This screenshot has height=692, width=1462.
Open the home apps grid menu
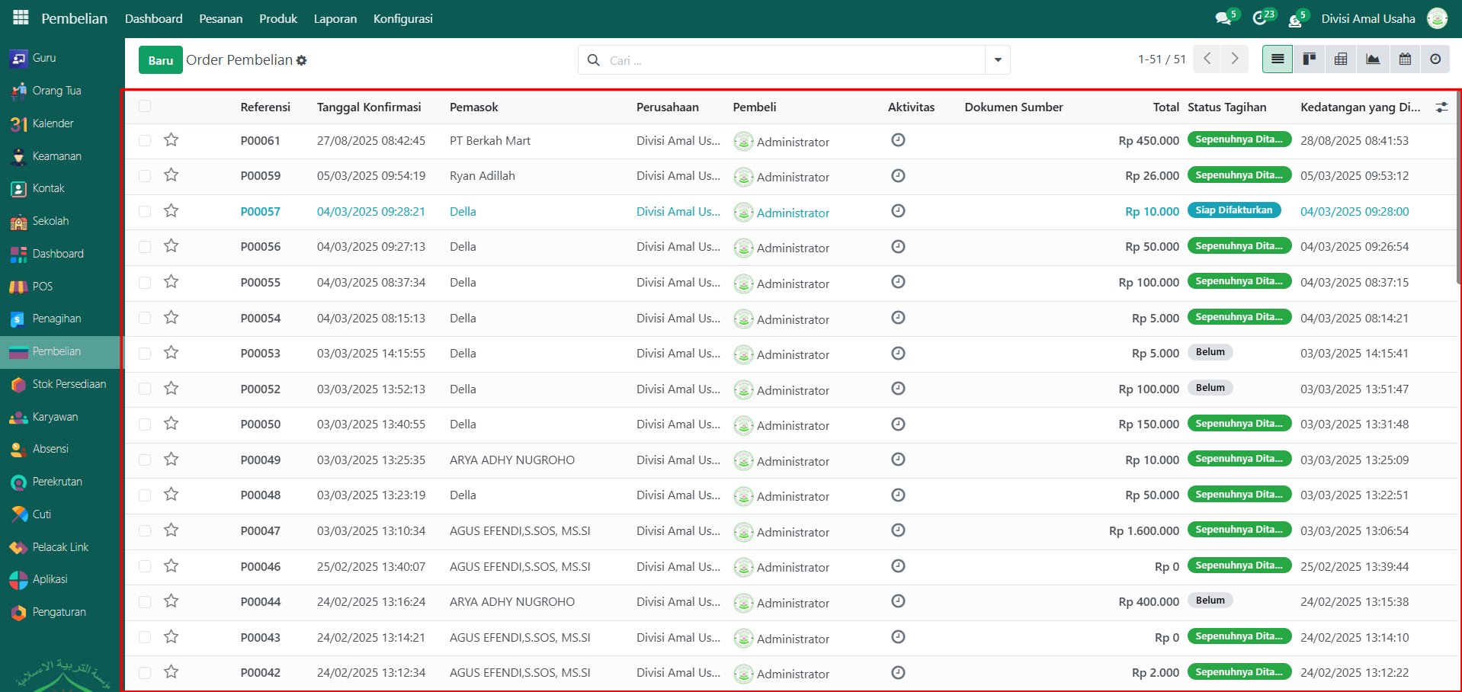[x=21, y=18]
